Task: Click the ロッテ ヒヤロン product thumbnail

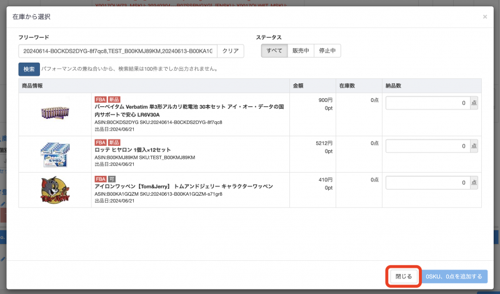Action: (55, 155)
